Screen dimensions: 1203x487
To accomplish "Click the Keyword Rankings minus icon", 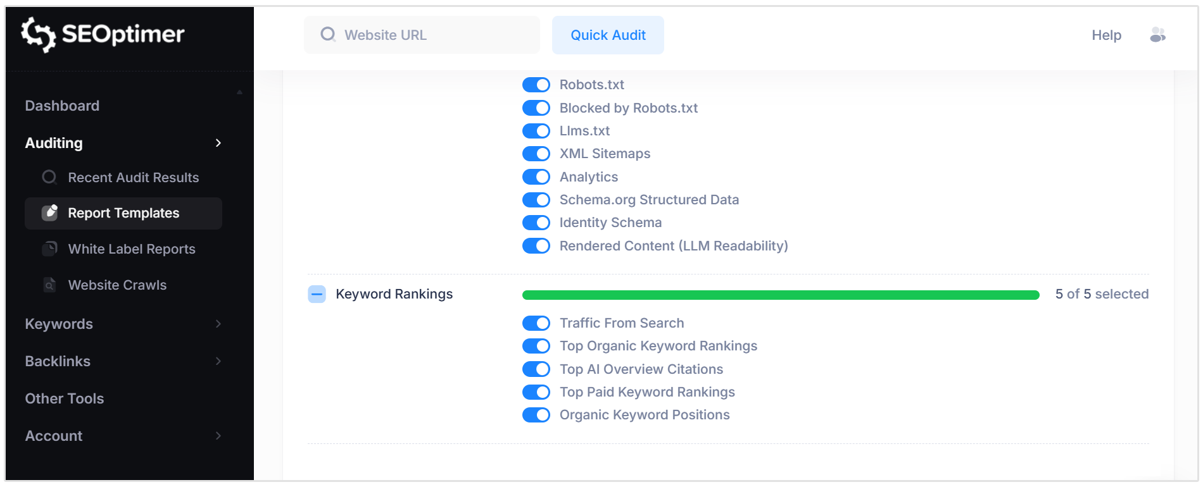I will [317, 294].
